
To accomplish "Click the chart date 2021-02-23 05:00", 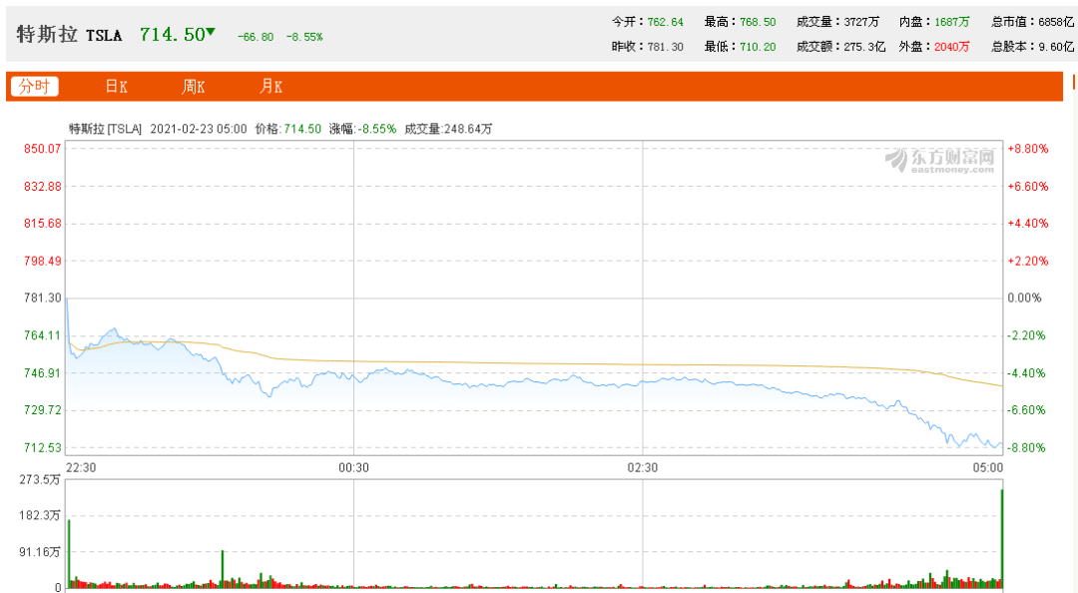I will 198,129.
